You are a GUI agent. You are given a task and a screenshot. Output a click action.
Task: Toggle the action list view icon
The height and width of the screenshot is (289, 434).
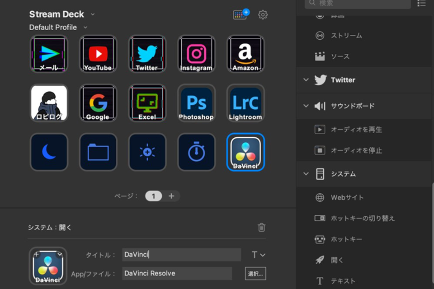[x=421, y=3]
